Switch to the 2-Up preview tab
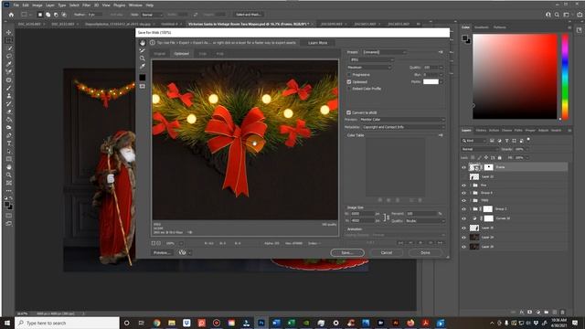 click(203, 54)
